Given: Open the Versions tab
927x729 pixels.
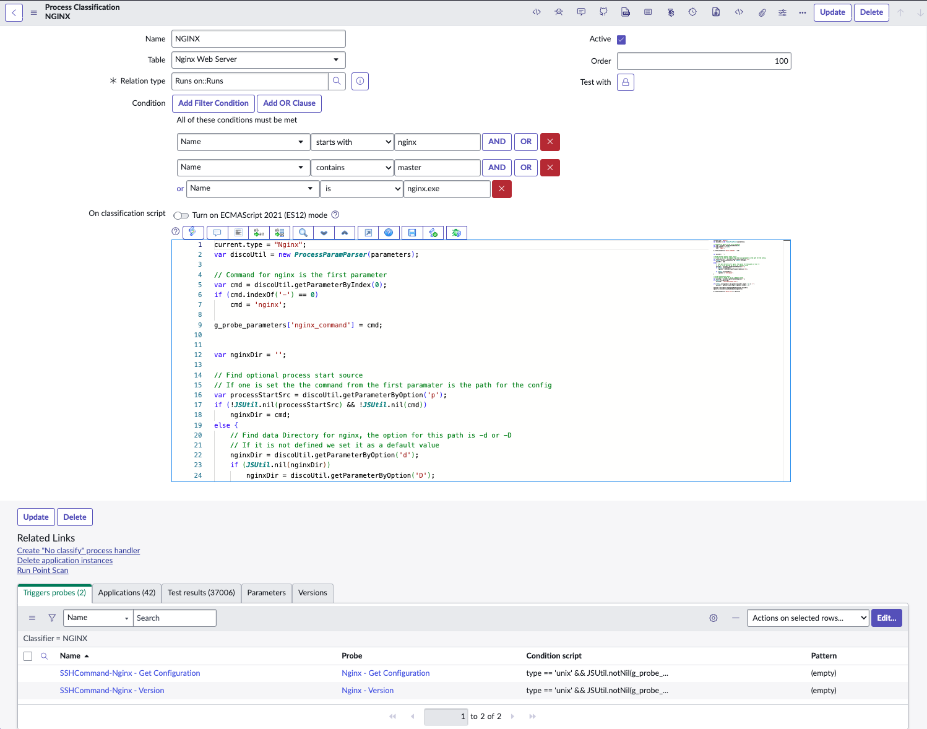Looking at the screenshot, I should (x=313, y=593).
